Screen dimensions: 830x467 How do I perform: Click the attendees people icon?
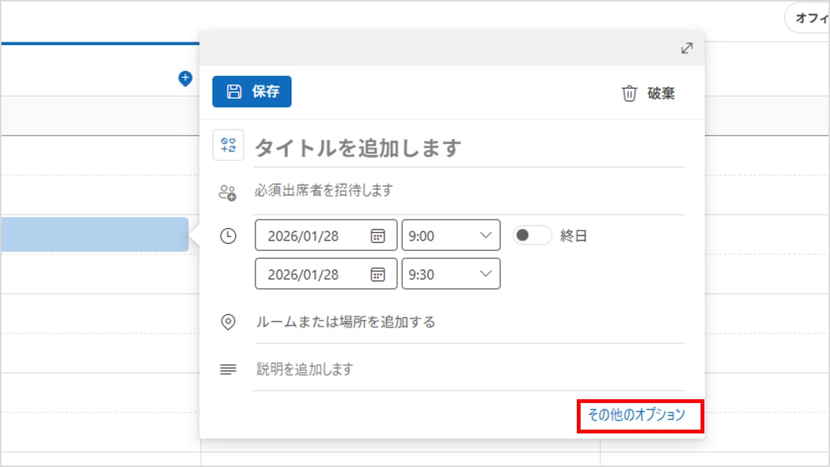tap(227, 193)
